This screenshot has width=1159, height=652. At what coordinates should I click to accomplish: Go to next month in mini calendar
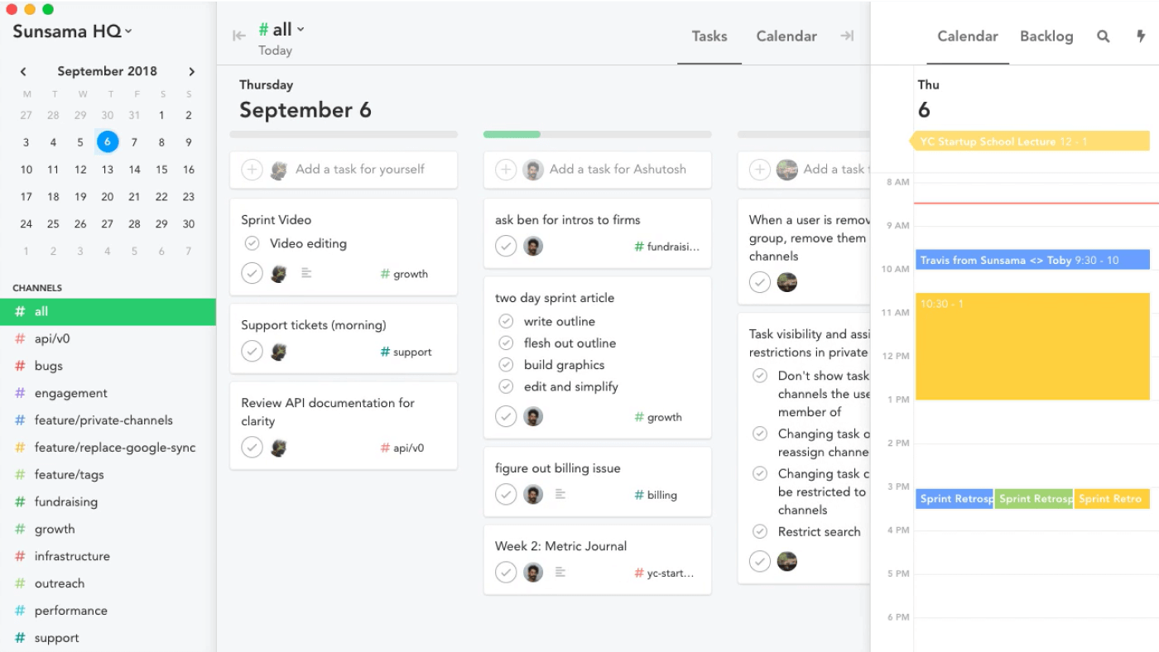coord(191,72)
